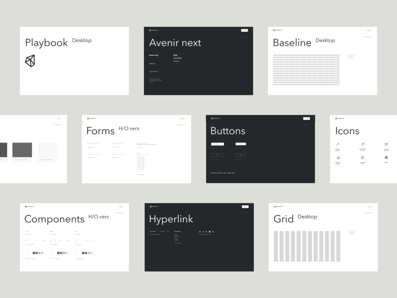The height and width of the screenshot is (298, 397).
Task: Click the header logo on Avenir next card
Action: click(x=153, y=30)
